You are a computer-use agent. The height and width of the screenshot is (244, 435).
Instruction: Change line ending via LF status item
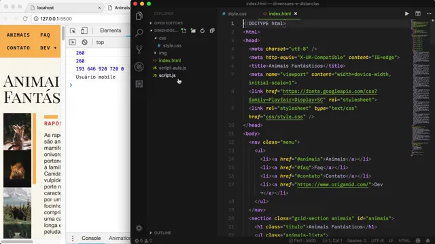(x=391, y=241)
